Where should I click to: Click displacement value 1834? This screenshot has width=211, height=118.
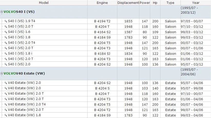click(128, 54)
